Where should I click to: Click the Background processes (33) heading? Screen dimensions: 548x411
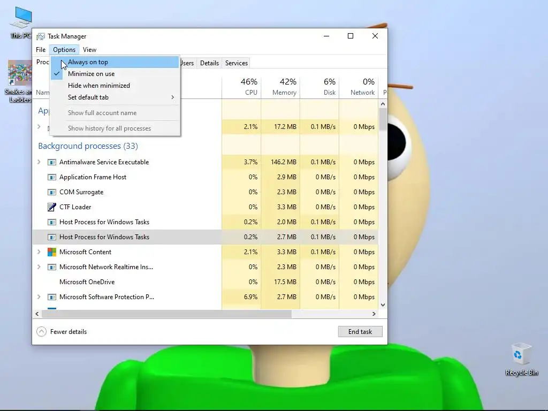pyautogui.click(x=88, y=146)
